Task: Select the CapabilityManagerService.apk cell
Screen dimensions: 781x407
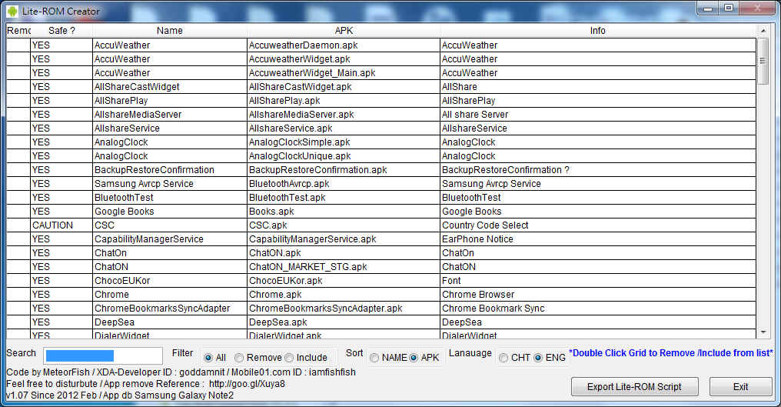Action: (344, 239)
